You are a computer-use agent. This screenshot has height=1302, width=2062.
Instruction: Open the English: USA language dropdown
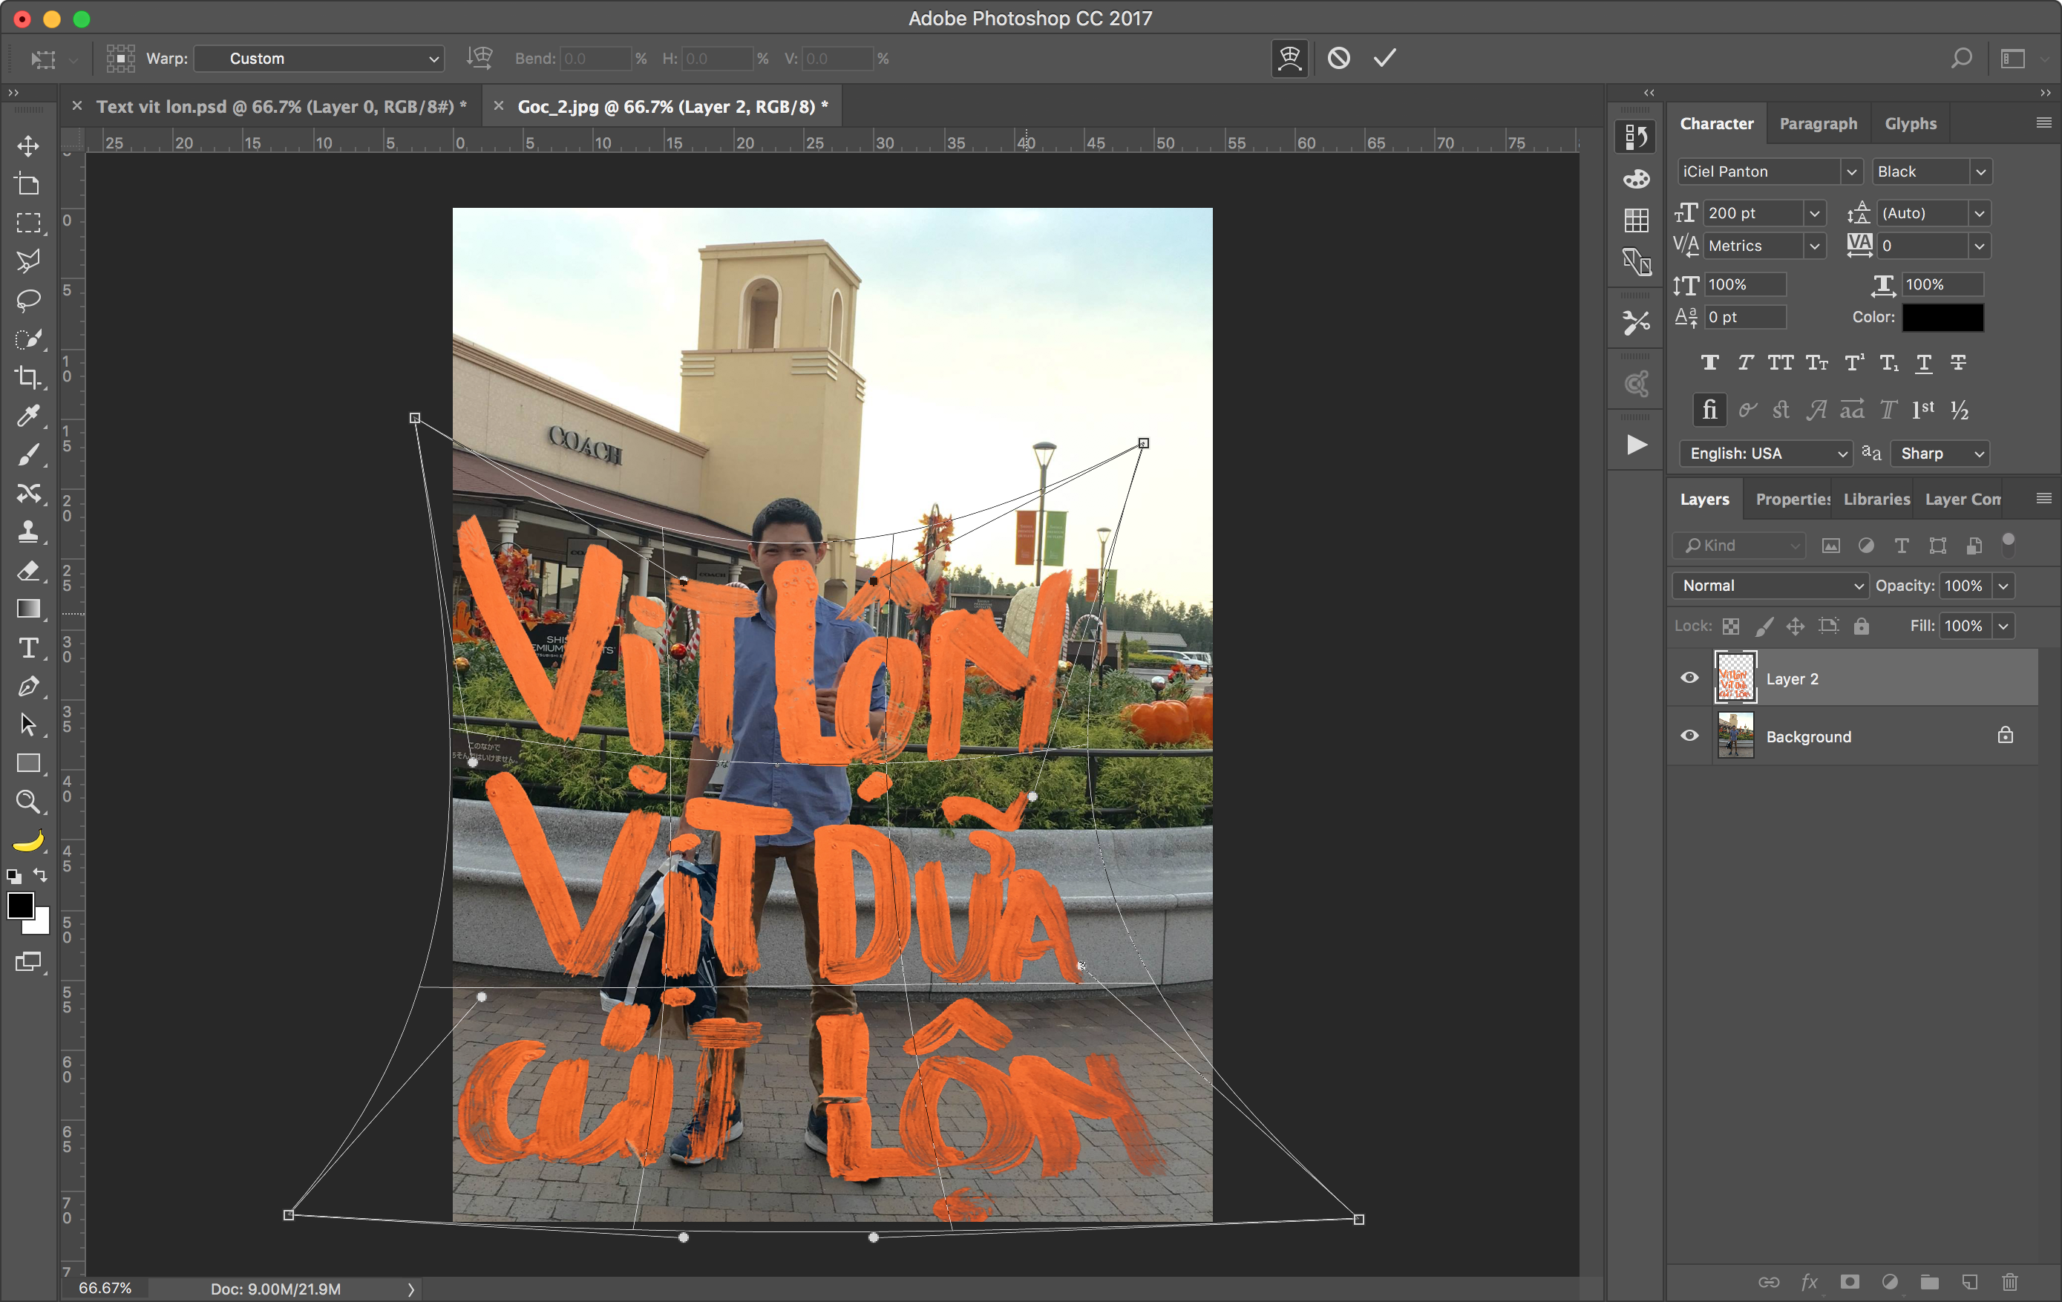click(1766, 453)
